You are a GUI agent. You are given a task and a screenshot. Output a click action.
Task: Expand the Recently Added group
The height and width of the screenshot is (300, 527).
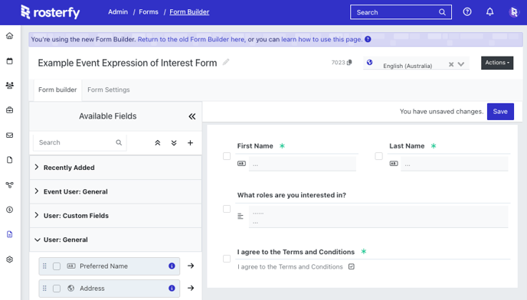116,168
